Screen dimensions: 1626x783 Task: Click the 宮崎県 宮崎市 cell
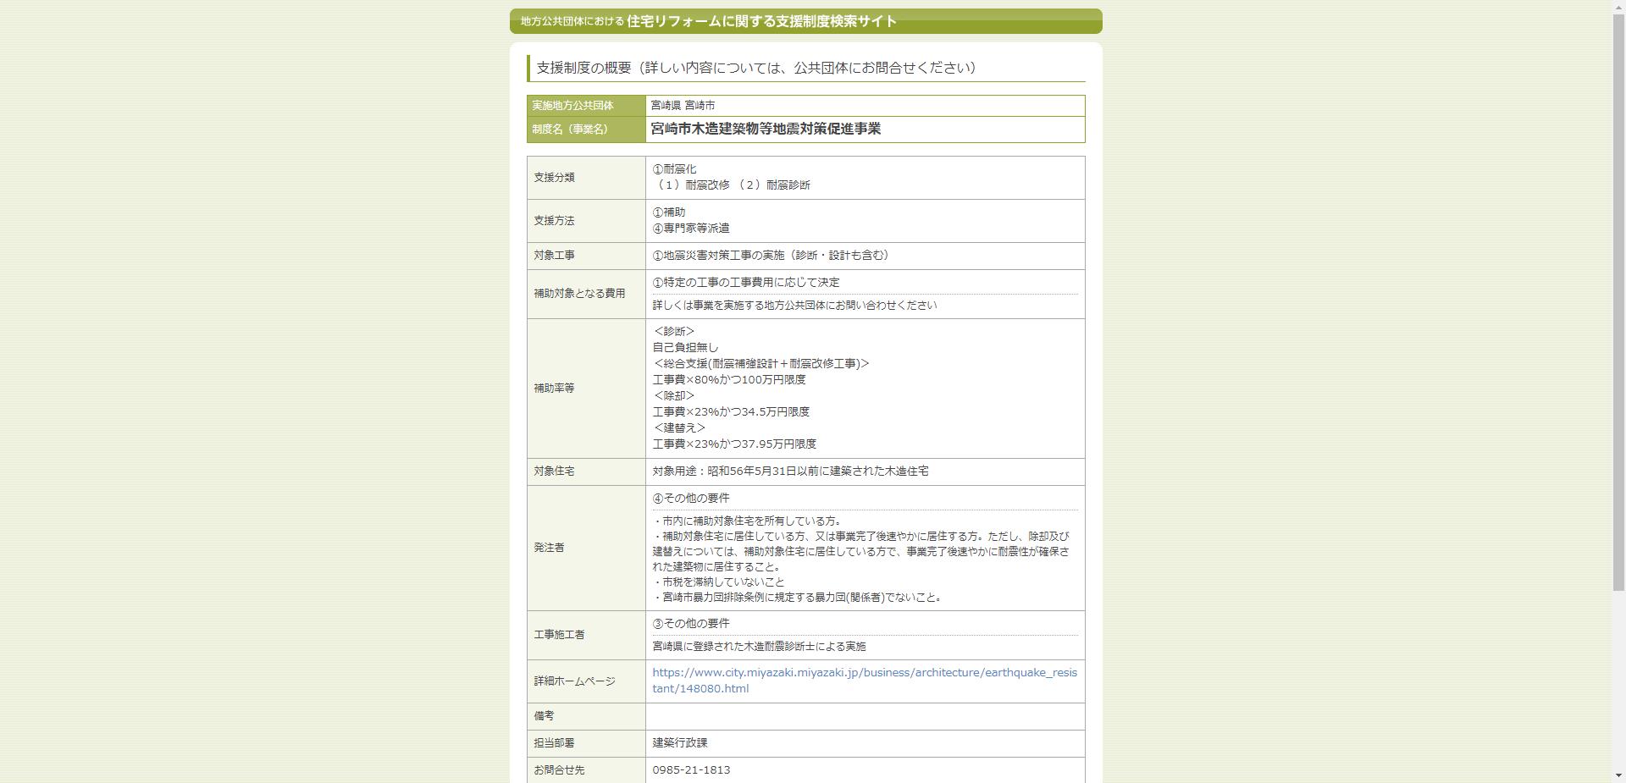click(x=683, y=105)
